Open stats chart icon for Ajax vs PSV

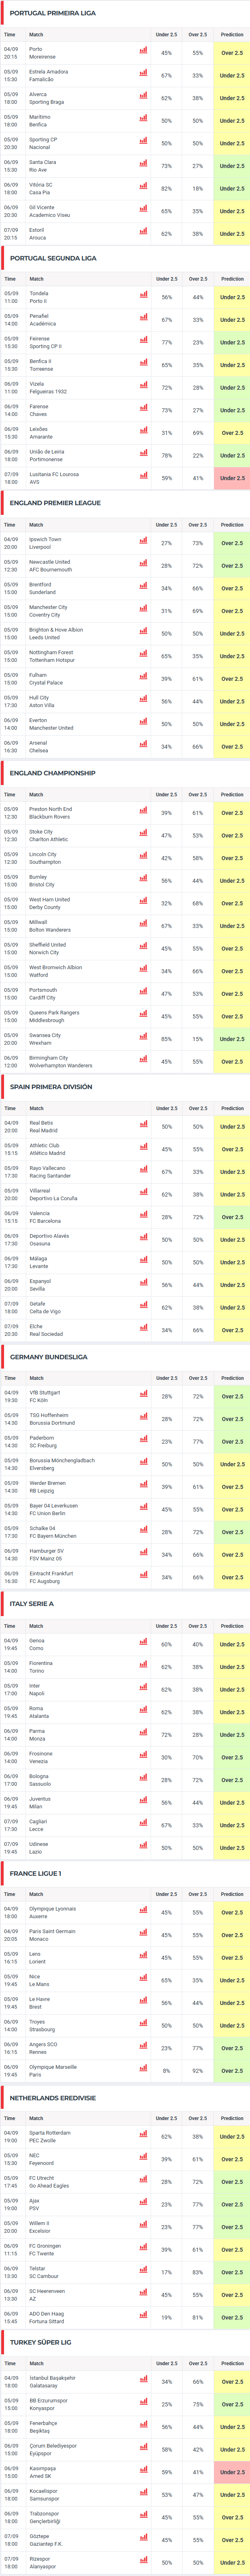(143, 2204)
